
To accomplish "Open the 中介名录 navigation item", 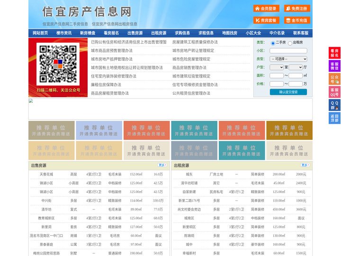I will pos(277,33).
